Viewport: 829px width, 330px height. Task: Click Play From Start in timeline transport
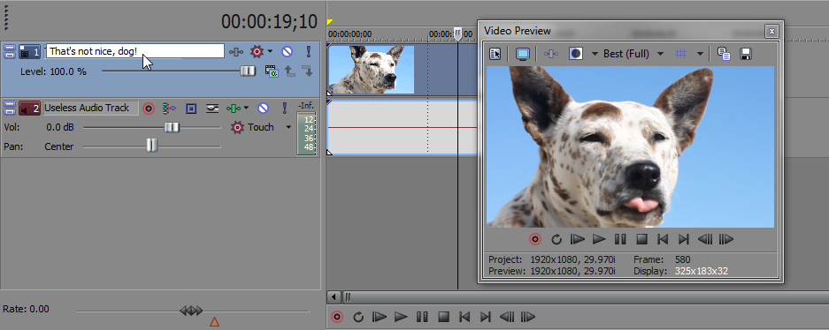tap(380, 317)
